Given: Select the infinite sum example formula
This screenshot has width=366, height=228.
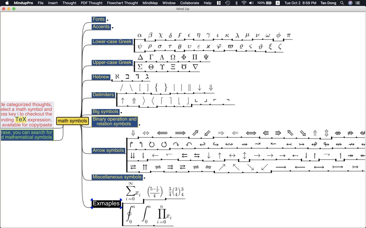Looking at the screenshot, I should tap(133, 192).
